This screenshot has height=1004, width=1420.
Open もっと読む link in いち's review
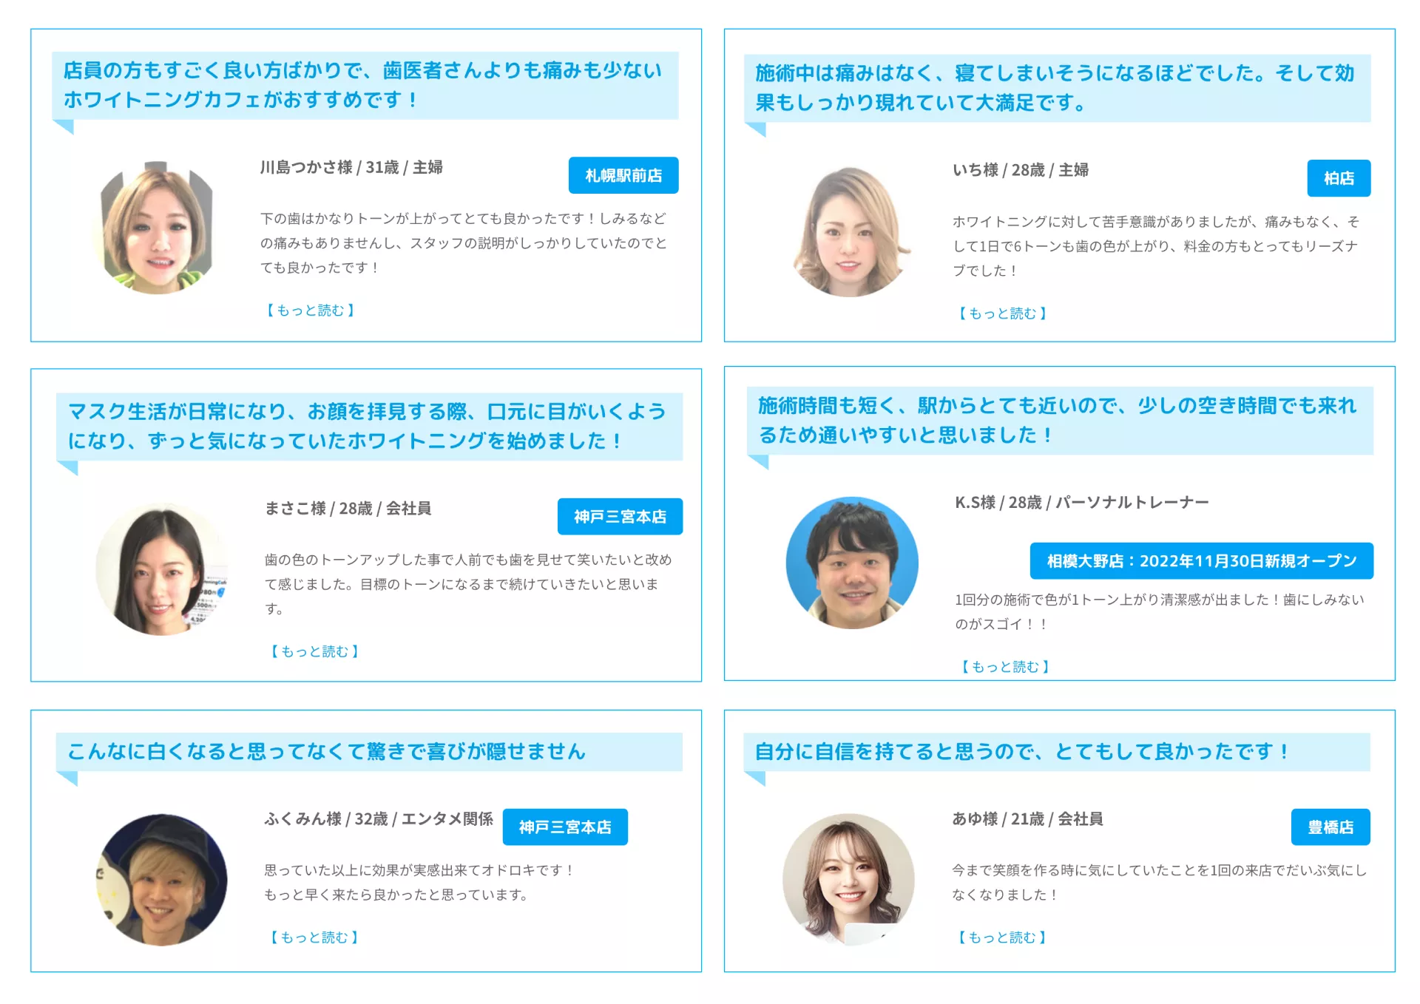(x=1002, y=313)
